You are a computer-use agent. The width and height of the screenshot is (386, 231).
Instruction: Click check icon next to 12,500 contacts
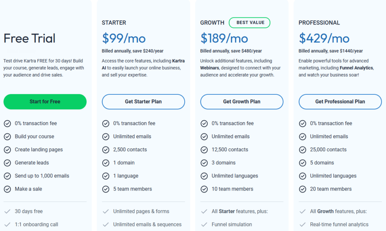coord(204,150)
